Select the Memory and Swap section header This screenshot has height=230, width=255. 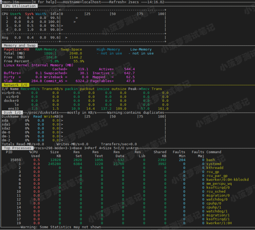[x=20, y=45]
